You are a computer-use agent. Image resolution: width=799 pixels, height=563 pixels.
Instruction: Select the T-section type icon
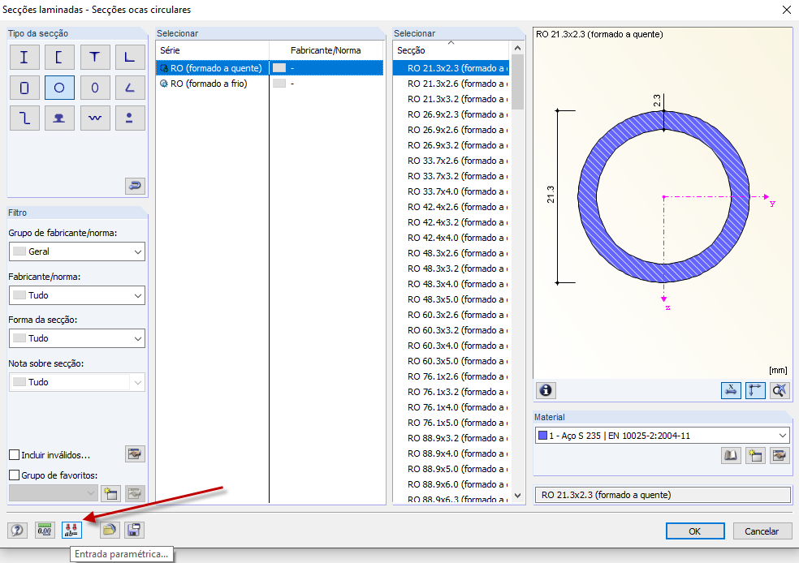[95, 57]
